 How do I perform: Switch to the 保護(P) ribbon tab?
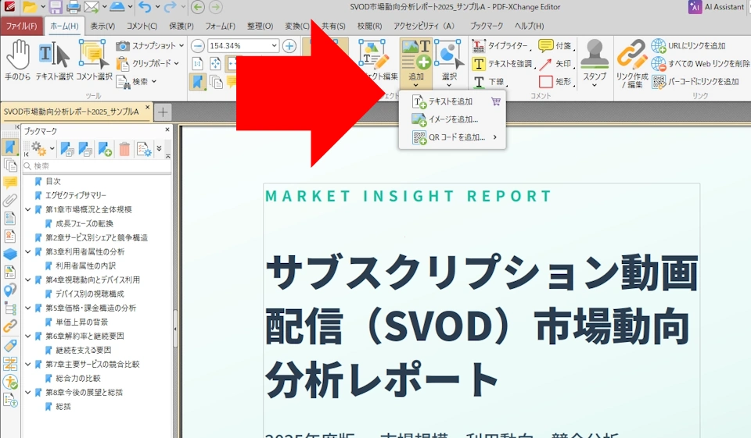181,26
